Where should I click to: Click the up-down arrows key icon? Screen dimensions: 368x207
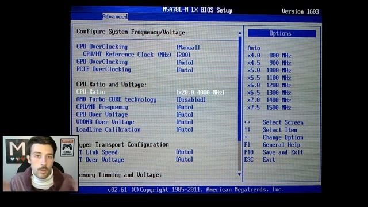247,129
